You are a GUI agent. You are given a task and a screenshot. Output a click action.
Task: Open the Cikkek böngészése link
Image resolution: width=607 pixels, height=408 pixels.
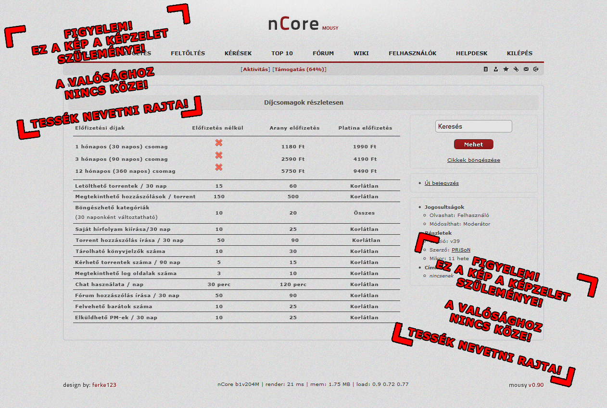pos(474,160)
